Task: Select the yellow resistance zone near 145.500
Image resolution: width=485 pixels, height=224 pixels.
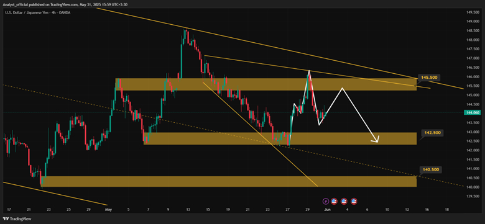Action: [266, 84]
